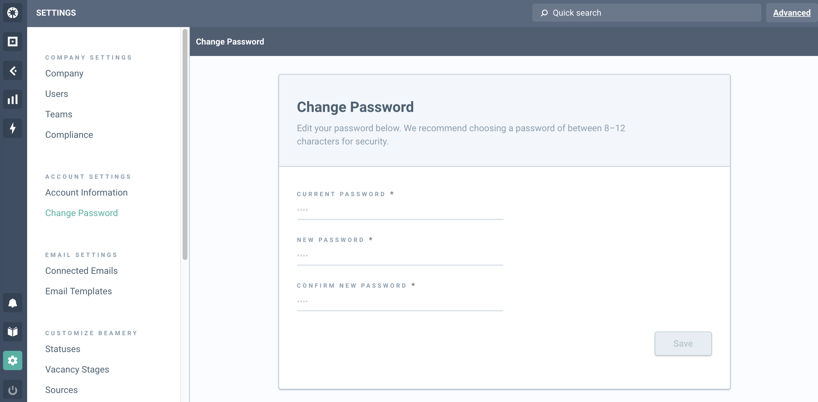Open Vacancy Stages under Customize Beamery
Image resolution: width=818 pixels, height=402 pixels.
tap(77, 369)
